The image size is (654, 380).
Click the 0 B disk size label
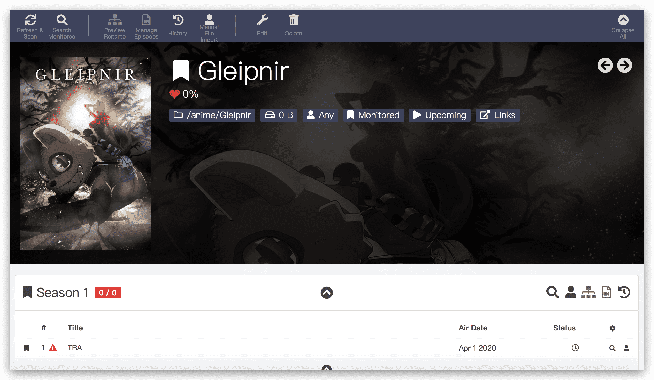[x=279, y=115]
